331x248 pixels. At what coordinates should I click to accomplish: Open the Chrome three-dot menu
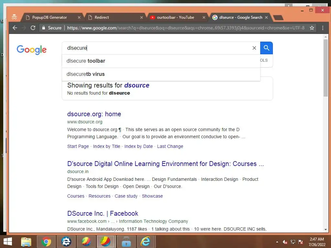click(323, 28)
